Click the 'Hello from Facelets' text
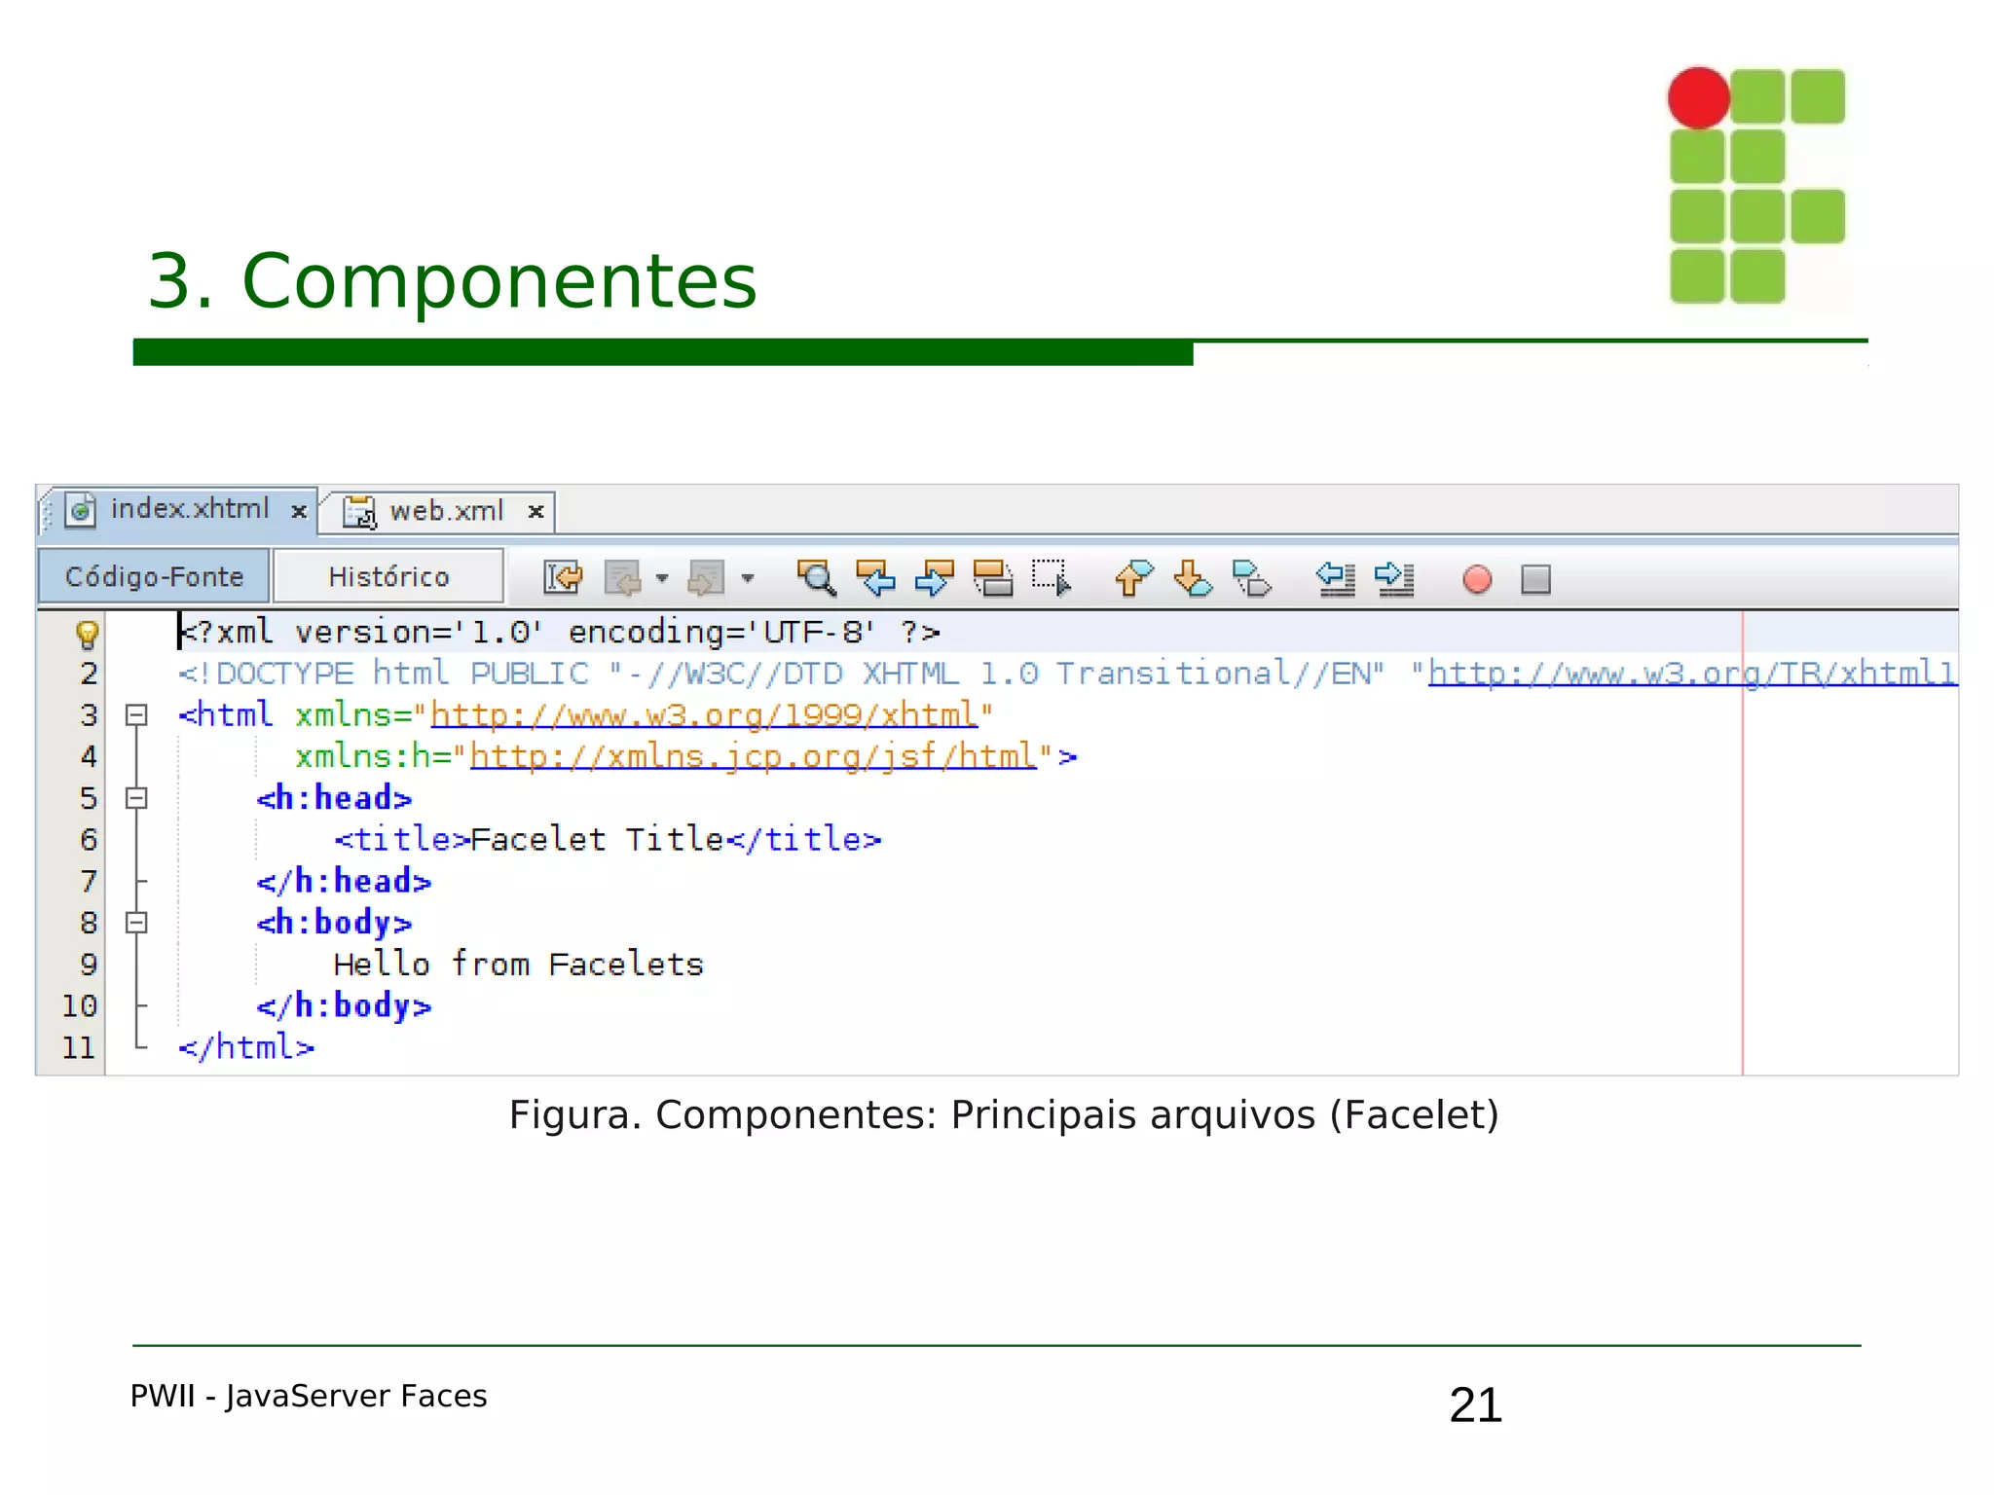Image resolution: width=1994 pixels, height=1495 pixels. pos(518,964)
